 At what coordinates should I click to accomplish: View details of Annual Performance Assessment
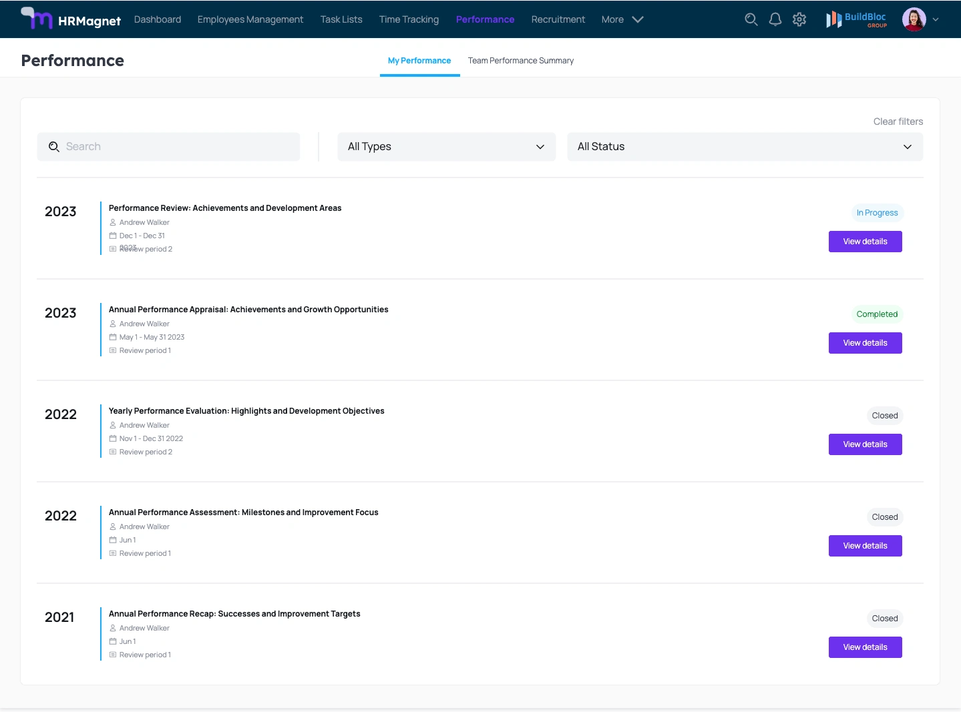click(866, 546)
